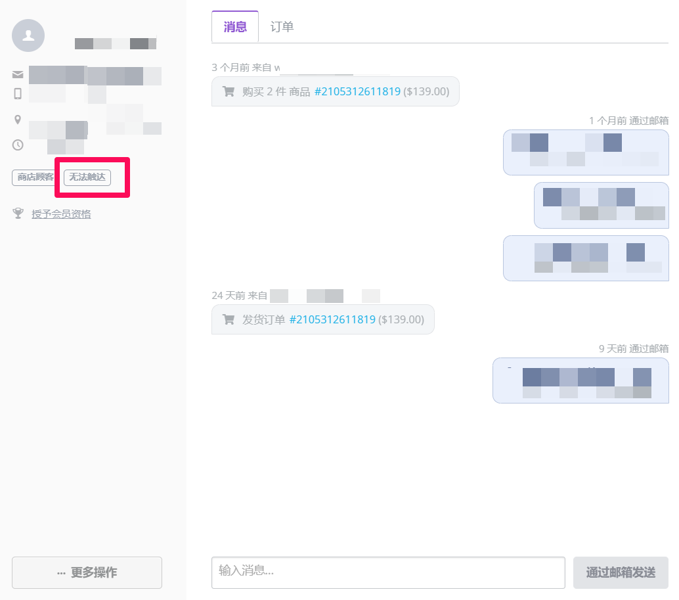The height and width of the screenshot is (600, 679).
Task: Open order link #2105312611819 in purchase message
Action: click(x=358, y=91)
